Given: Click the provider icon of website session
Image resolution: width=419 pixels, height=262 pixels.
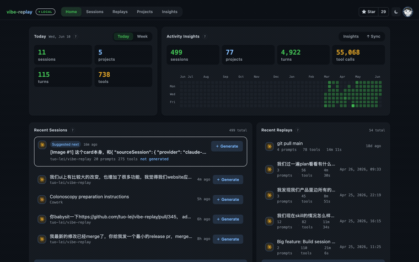Looking at the screenshot, I should coord(42,180).
